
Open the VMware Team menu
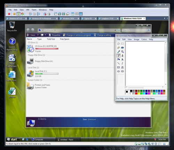pyautogui.click(x=34, y=10)
